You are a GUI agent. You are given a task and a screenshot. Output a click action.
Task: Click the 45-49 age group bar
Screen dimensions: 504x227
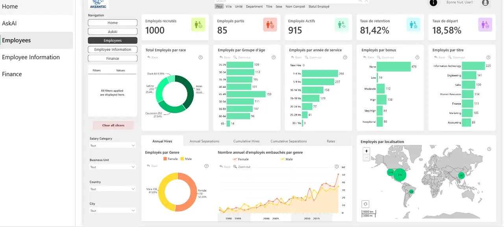coord(246,94)
